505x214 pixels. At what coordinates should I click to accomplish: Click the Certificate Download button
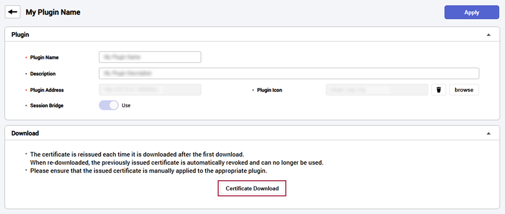click(252, 188)
